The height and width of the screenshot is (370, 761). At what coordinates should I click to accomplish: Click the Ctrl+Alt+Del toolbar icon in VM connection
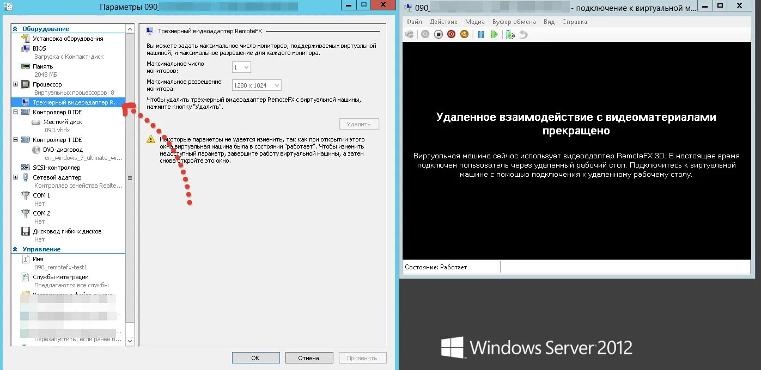pos(410,34)
